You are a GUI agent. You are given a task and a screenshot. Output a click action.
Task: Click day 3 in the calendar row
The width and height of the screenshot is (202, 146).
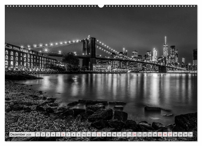click(x=48, y=134)
